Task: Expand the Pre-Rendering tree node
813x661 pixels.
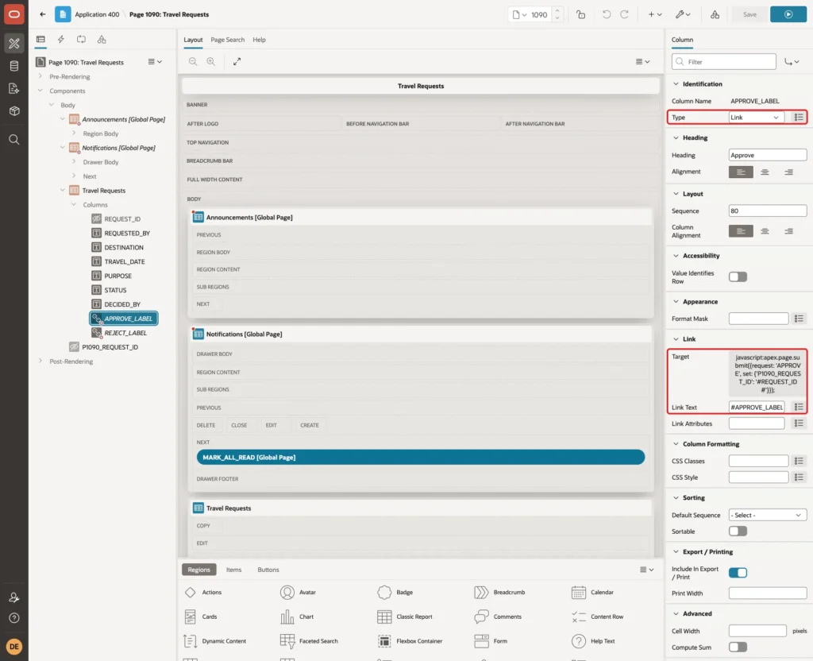Action: (x=40, y=76)
